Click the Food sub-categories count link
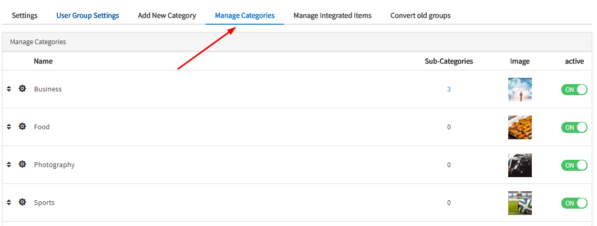The width and height of the screenshot is (597, 226). click(x=449, y=127)
